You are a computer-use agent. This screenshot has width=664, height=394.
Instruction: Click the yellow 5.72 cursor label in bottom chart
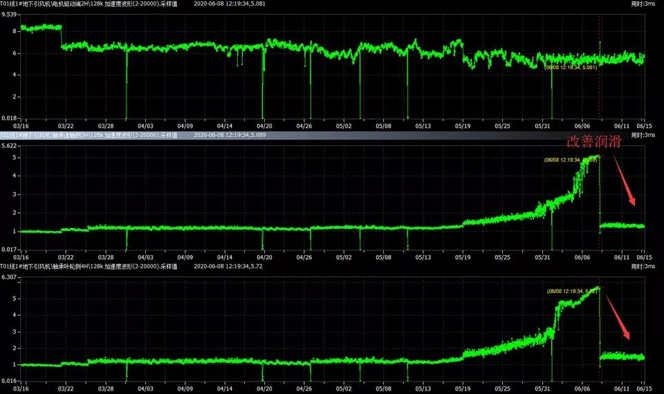point(573,291)
